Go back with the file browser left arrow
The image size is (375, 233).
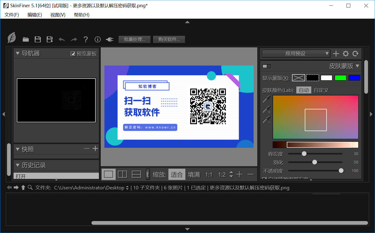[x=9, y=187]
